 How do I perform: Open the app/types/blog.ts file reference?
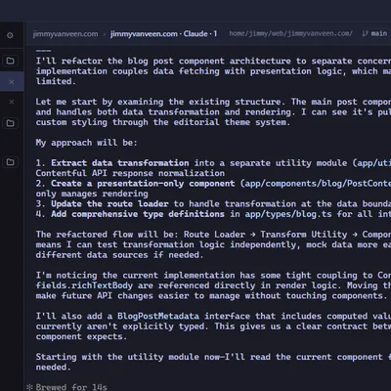[x=288, y=214]
